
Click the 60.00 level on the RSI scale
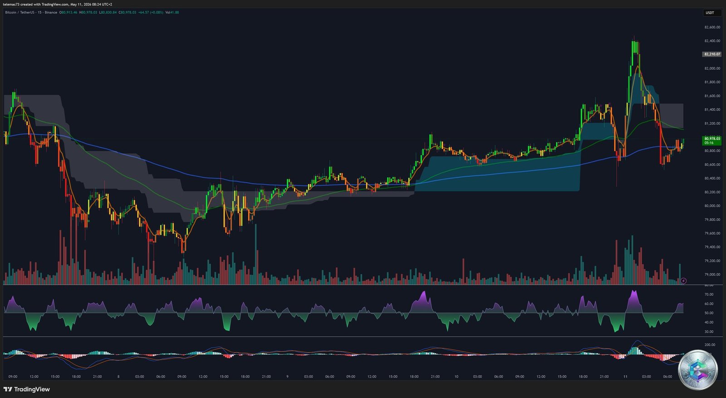(x=709, y=304)
